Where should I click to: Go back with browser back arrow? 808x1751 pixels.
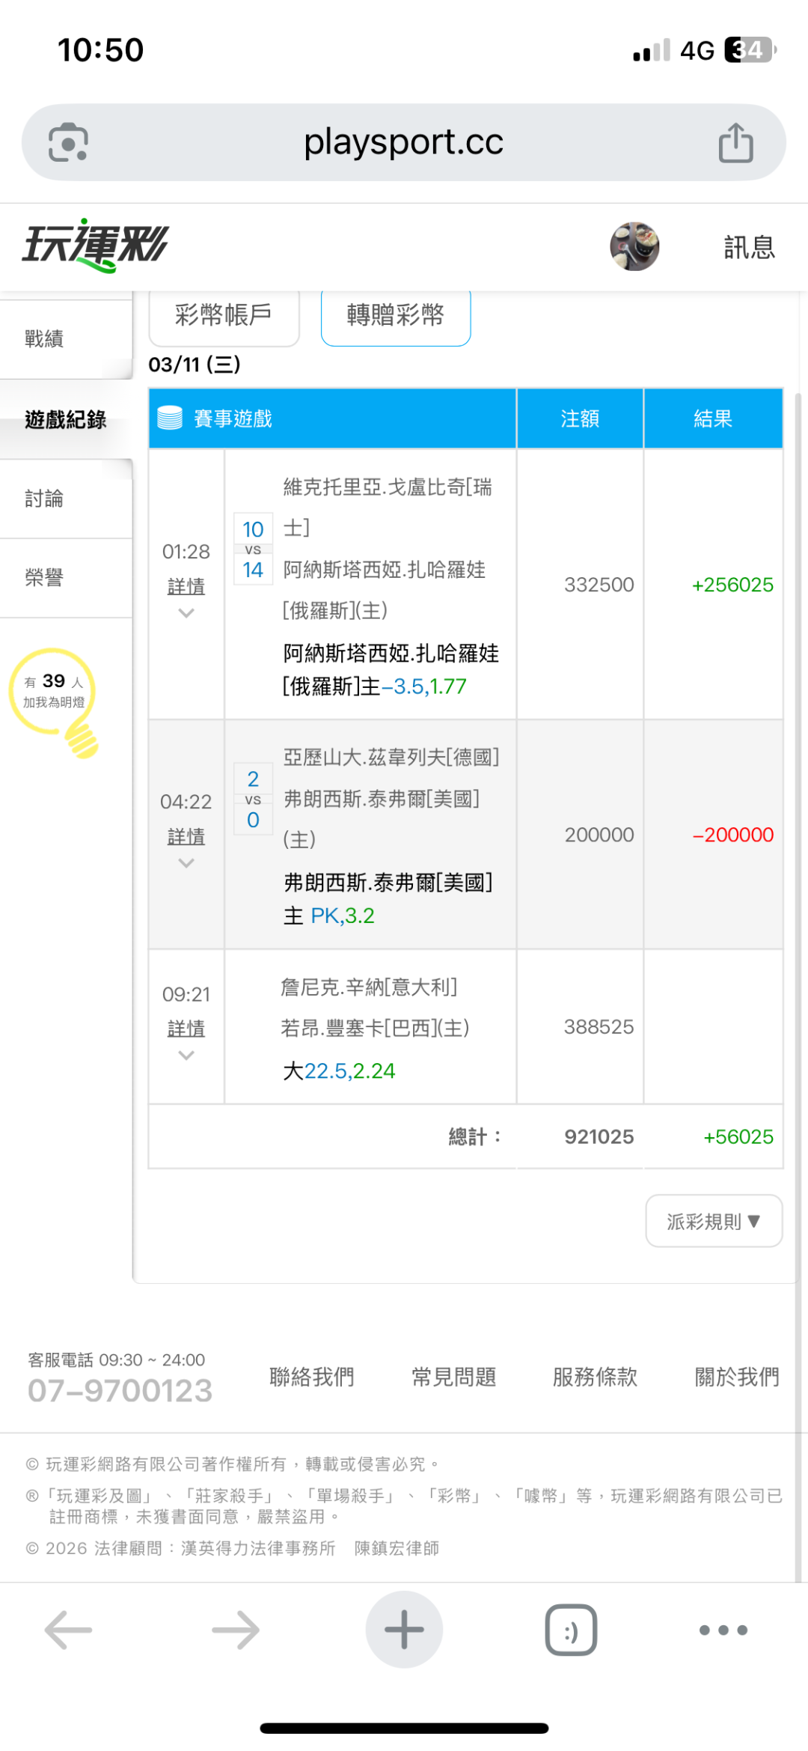[68, 1630]
